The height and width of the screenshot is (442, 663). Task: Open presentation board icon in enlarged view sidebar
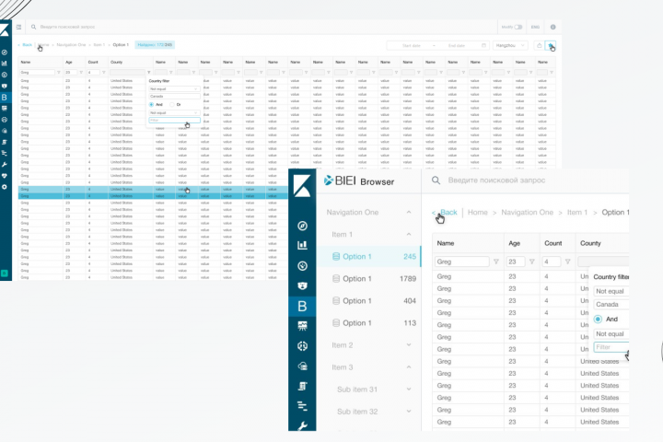[x=302, y=326]
